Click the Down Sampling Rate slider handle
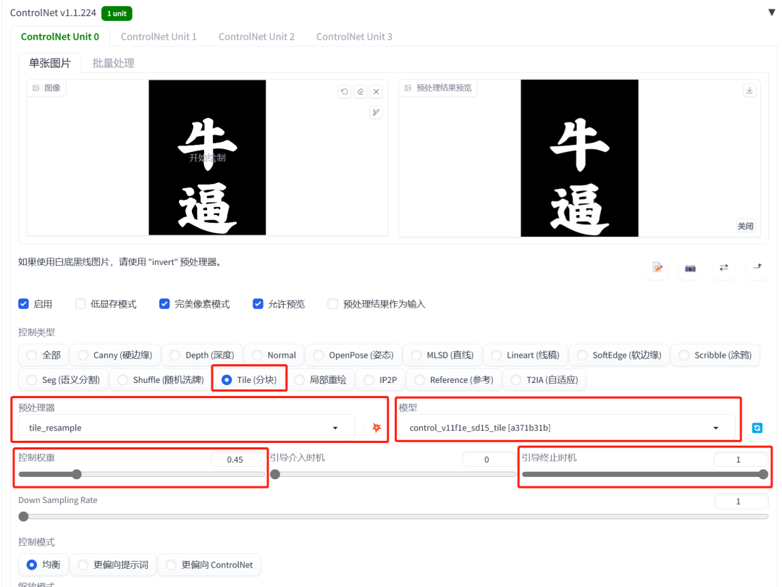 (23, 517)
